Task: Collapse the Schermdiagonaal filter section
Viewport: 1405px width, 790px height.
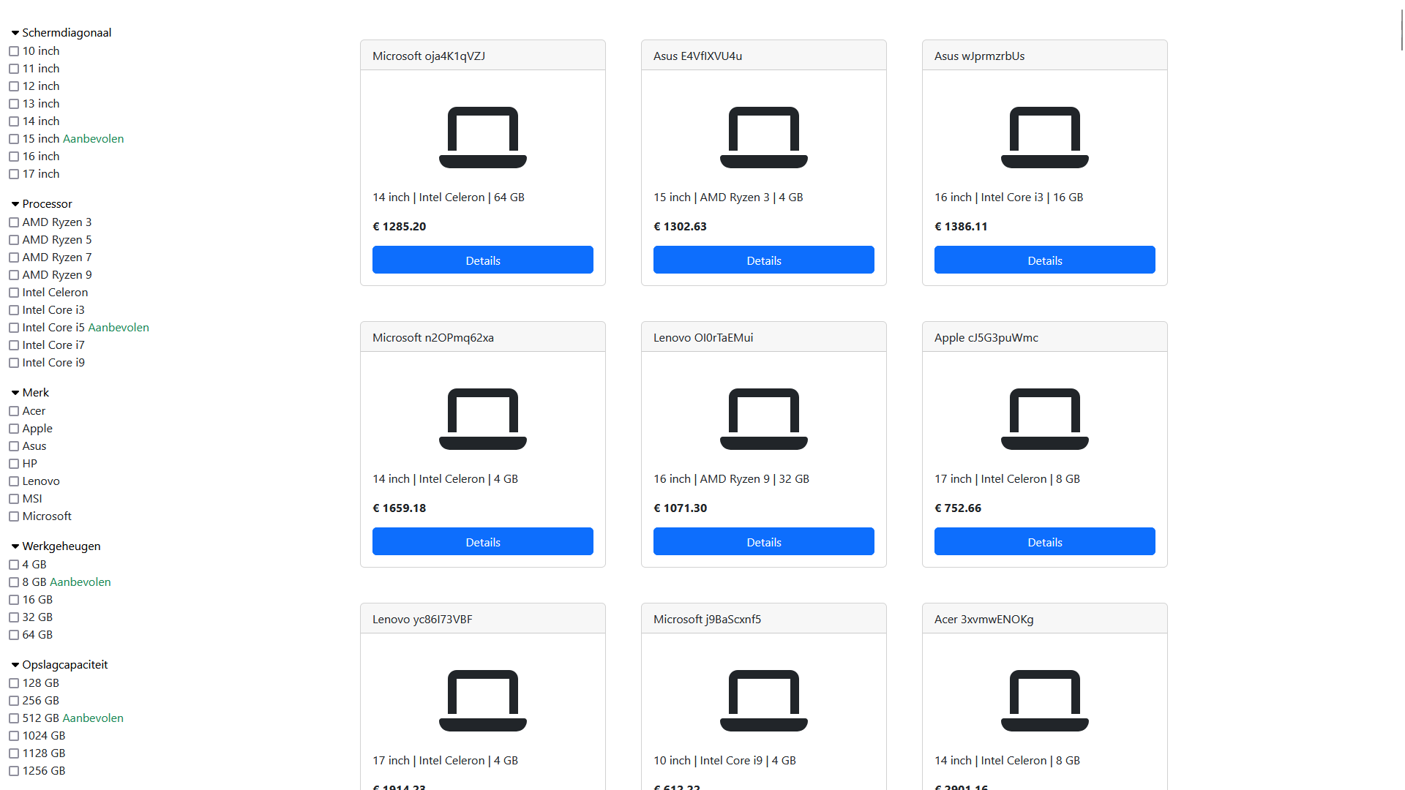Action: (x=15, y=33)
